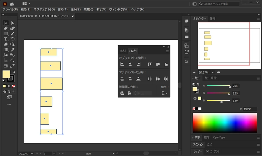This screenshot has height=156, width=262.
Task: Click vertical distribute space icon
Action: 122,93
